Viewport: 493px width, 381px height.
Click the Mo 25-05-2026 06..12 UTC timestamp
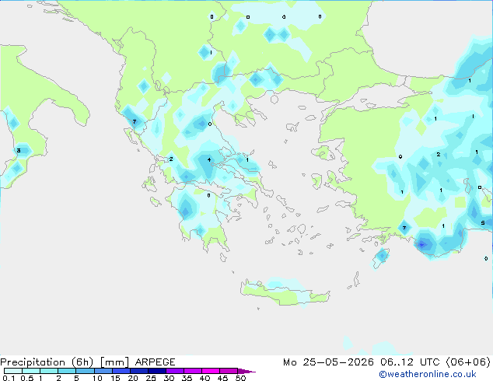[386, 362]
